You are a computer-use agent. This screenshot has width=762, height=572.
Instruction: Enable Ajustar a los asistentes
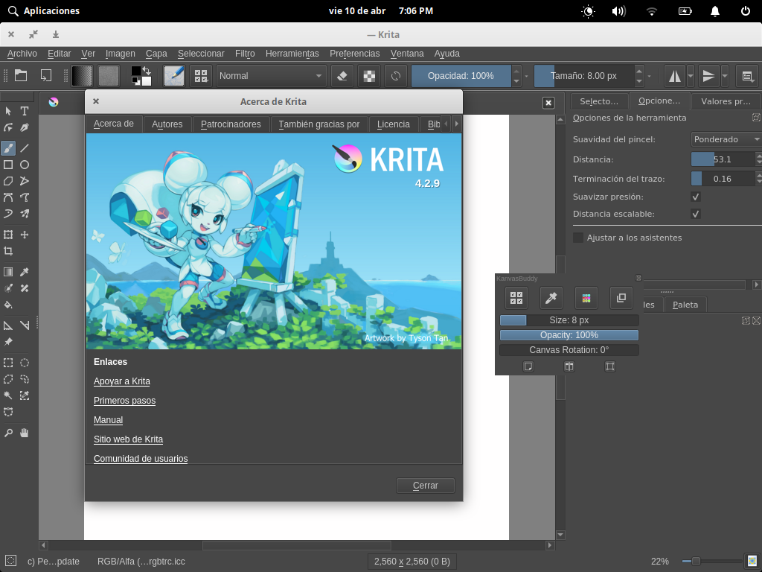point(578,238)
